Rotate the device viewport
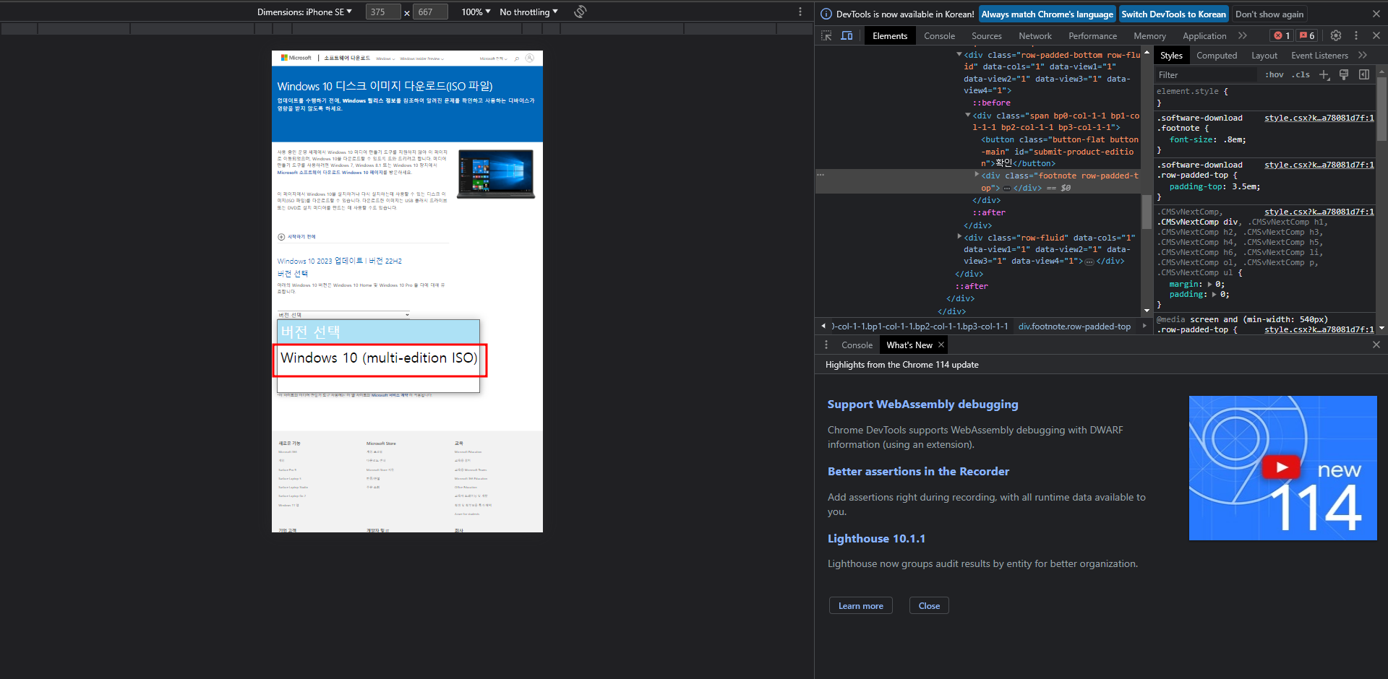Viewport: 1388px width, 679px height. [x=581, y=12]
